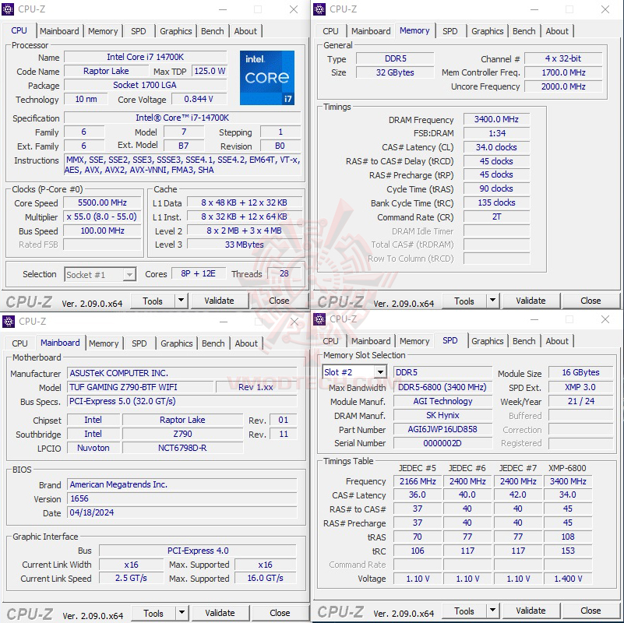
Task: Click the CAS# Latency 34.0 clocks value
Action: [496, 147]
